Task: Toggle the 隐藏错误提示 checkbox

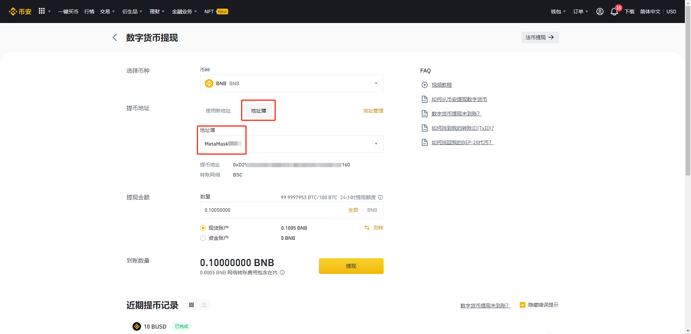Action: click(523, 305)
